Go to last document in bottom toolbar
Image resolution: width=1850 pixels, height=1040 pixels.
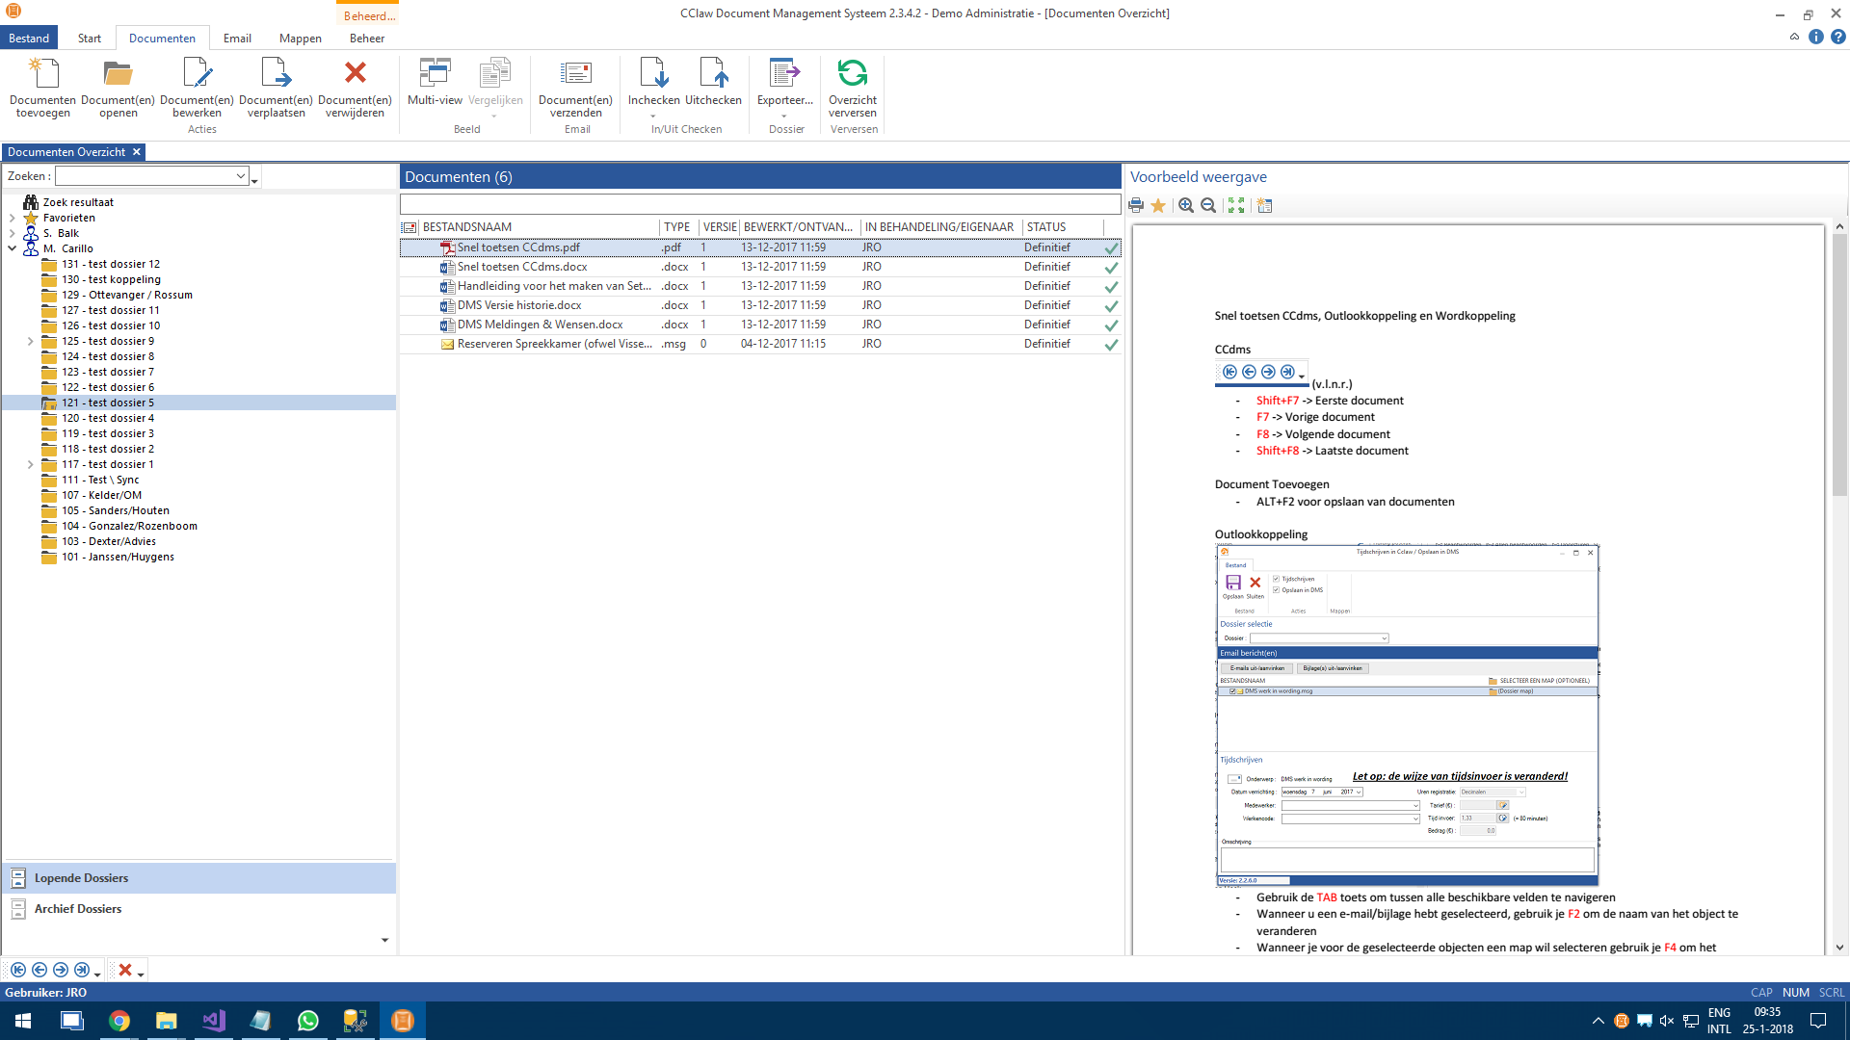[82, 970]
